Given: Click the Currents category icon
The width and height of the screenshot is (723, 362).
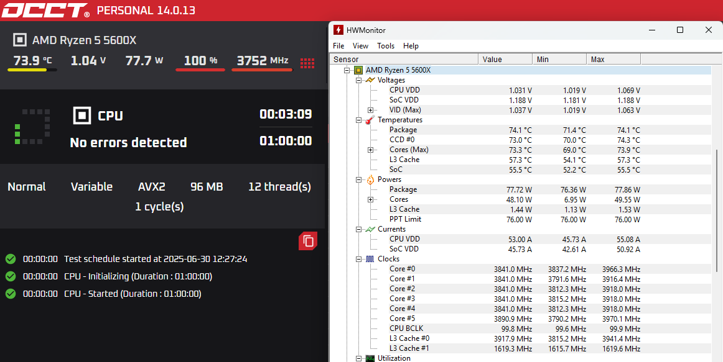Looking at the screenshot, I should pyautogui.click(x=370, y=229).
